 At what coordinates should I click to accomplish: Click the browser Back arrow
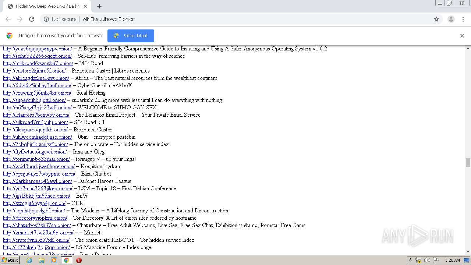pos(8,19)
